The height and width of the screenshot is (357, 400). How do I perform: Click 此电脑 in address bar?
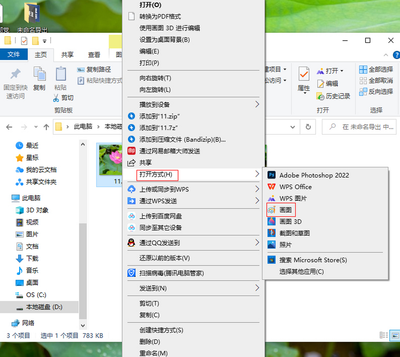point(83,127)
